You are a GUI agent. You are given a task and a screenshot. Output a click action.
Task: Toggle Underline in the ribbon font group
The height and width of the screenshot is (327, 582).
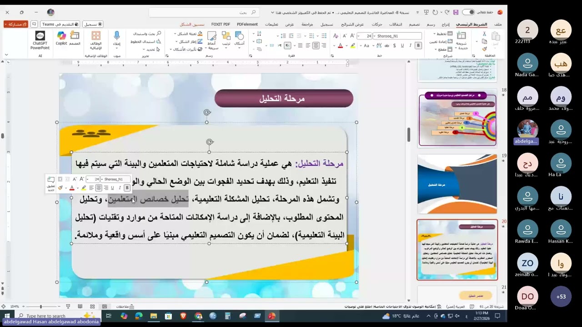click(402, 45)
